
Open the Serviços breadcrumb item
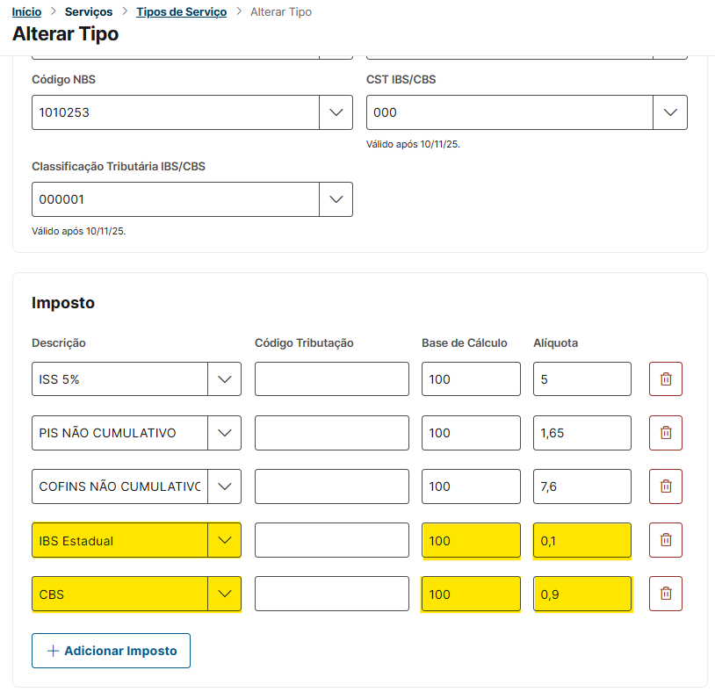click(89, 12)
